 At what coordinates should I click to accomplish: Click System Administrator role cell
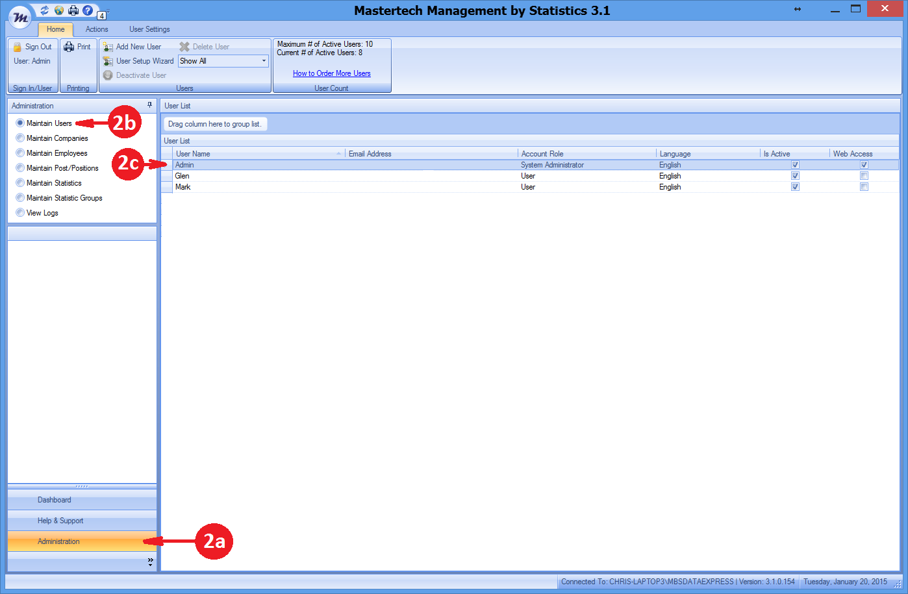[552, 165]
